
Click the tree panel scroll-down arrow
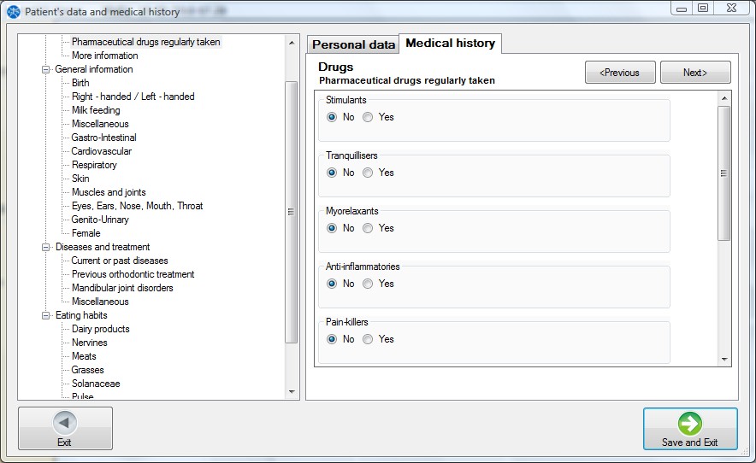point(292,392)
